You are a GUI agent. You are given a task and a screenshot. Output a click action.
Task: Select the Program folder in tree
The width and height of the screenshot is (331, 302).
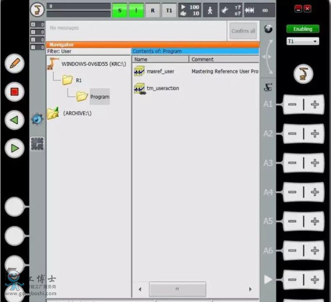(x=99, y=97)
